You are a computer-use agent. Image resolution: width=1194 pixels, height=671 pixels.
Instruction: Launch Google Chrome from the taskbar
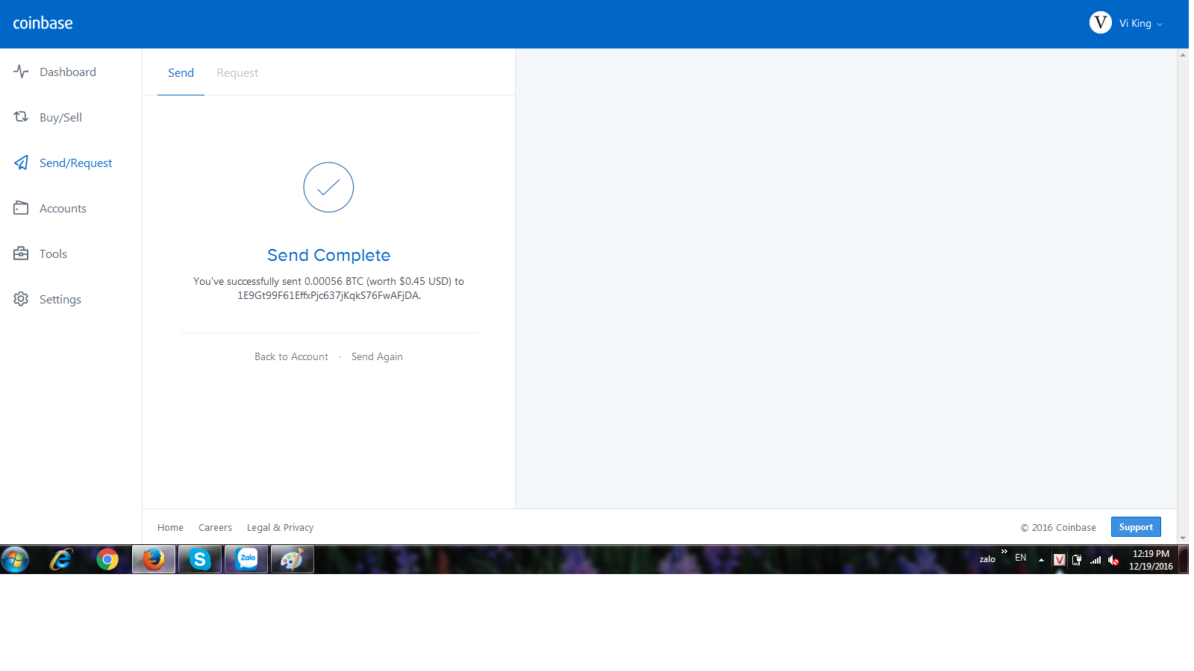click(x=107, y=559)
